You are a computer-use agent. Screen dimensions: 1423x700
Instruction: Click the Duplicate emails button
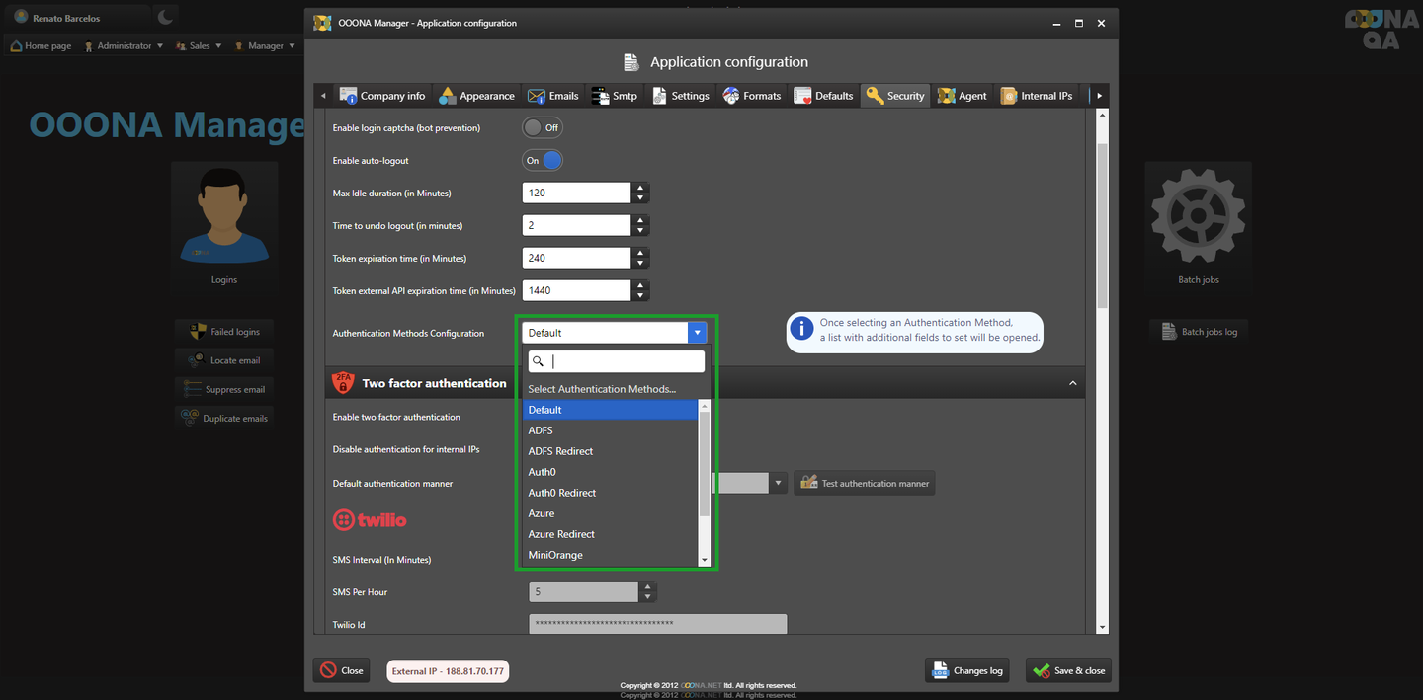tap(225, 419)
